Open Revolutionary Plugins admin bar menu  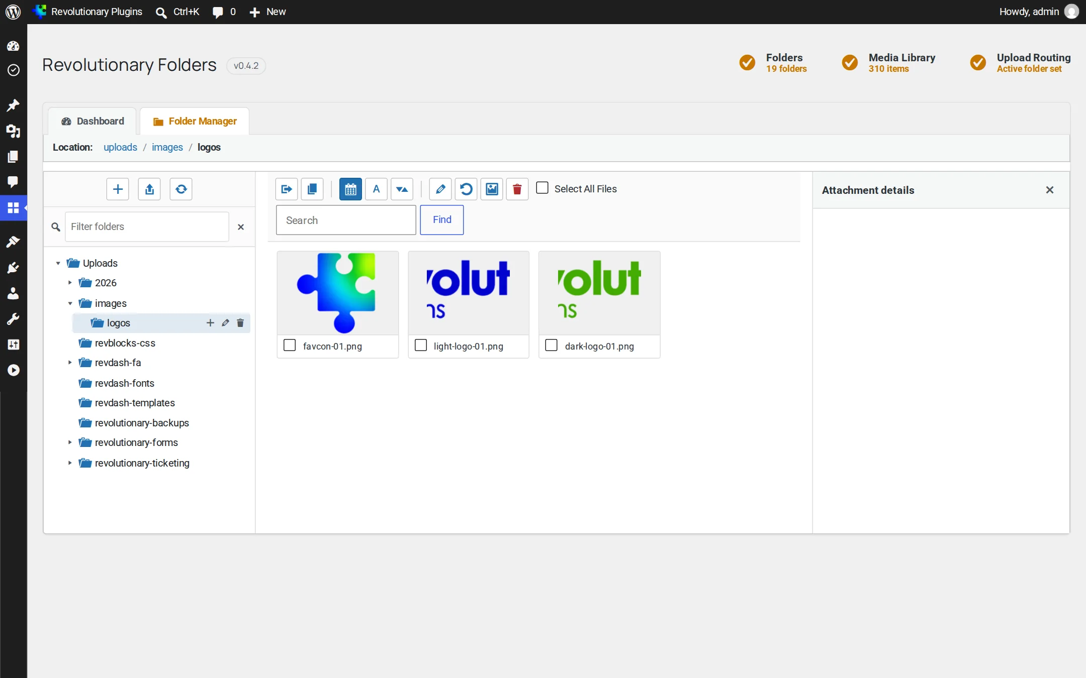(87, 12)
